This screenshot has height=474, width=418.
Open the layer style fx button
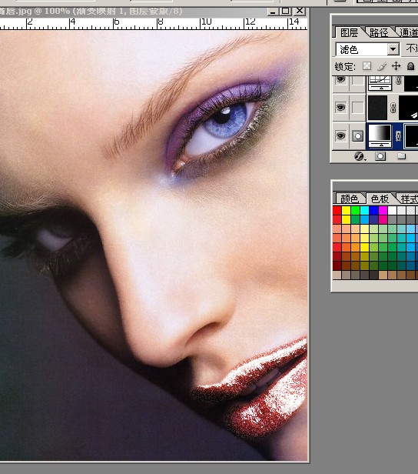pos(359,156)
